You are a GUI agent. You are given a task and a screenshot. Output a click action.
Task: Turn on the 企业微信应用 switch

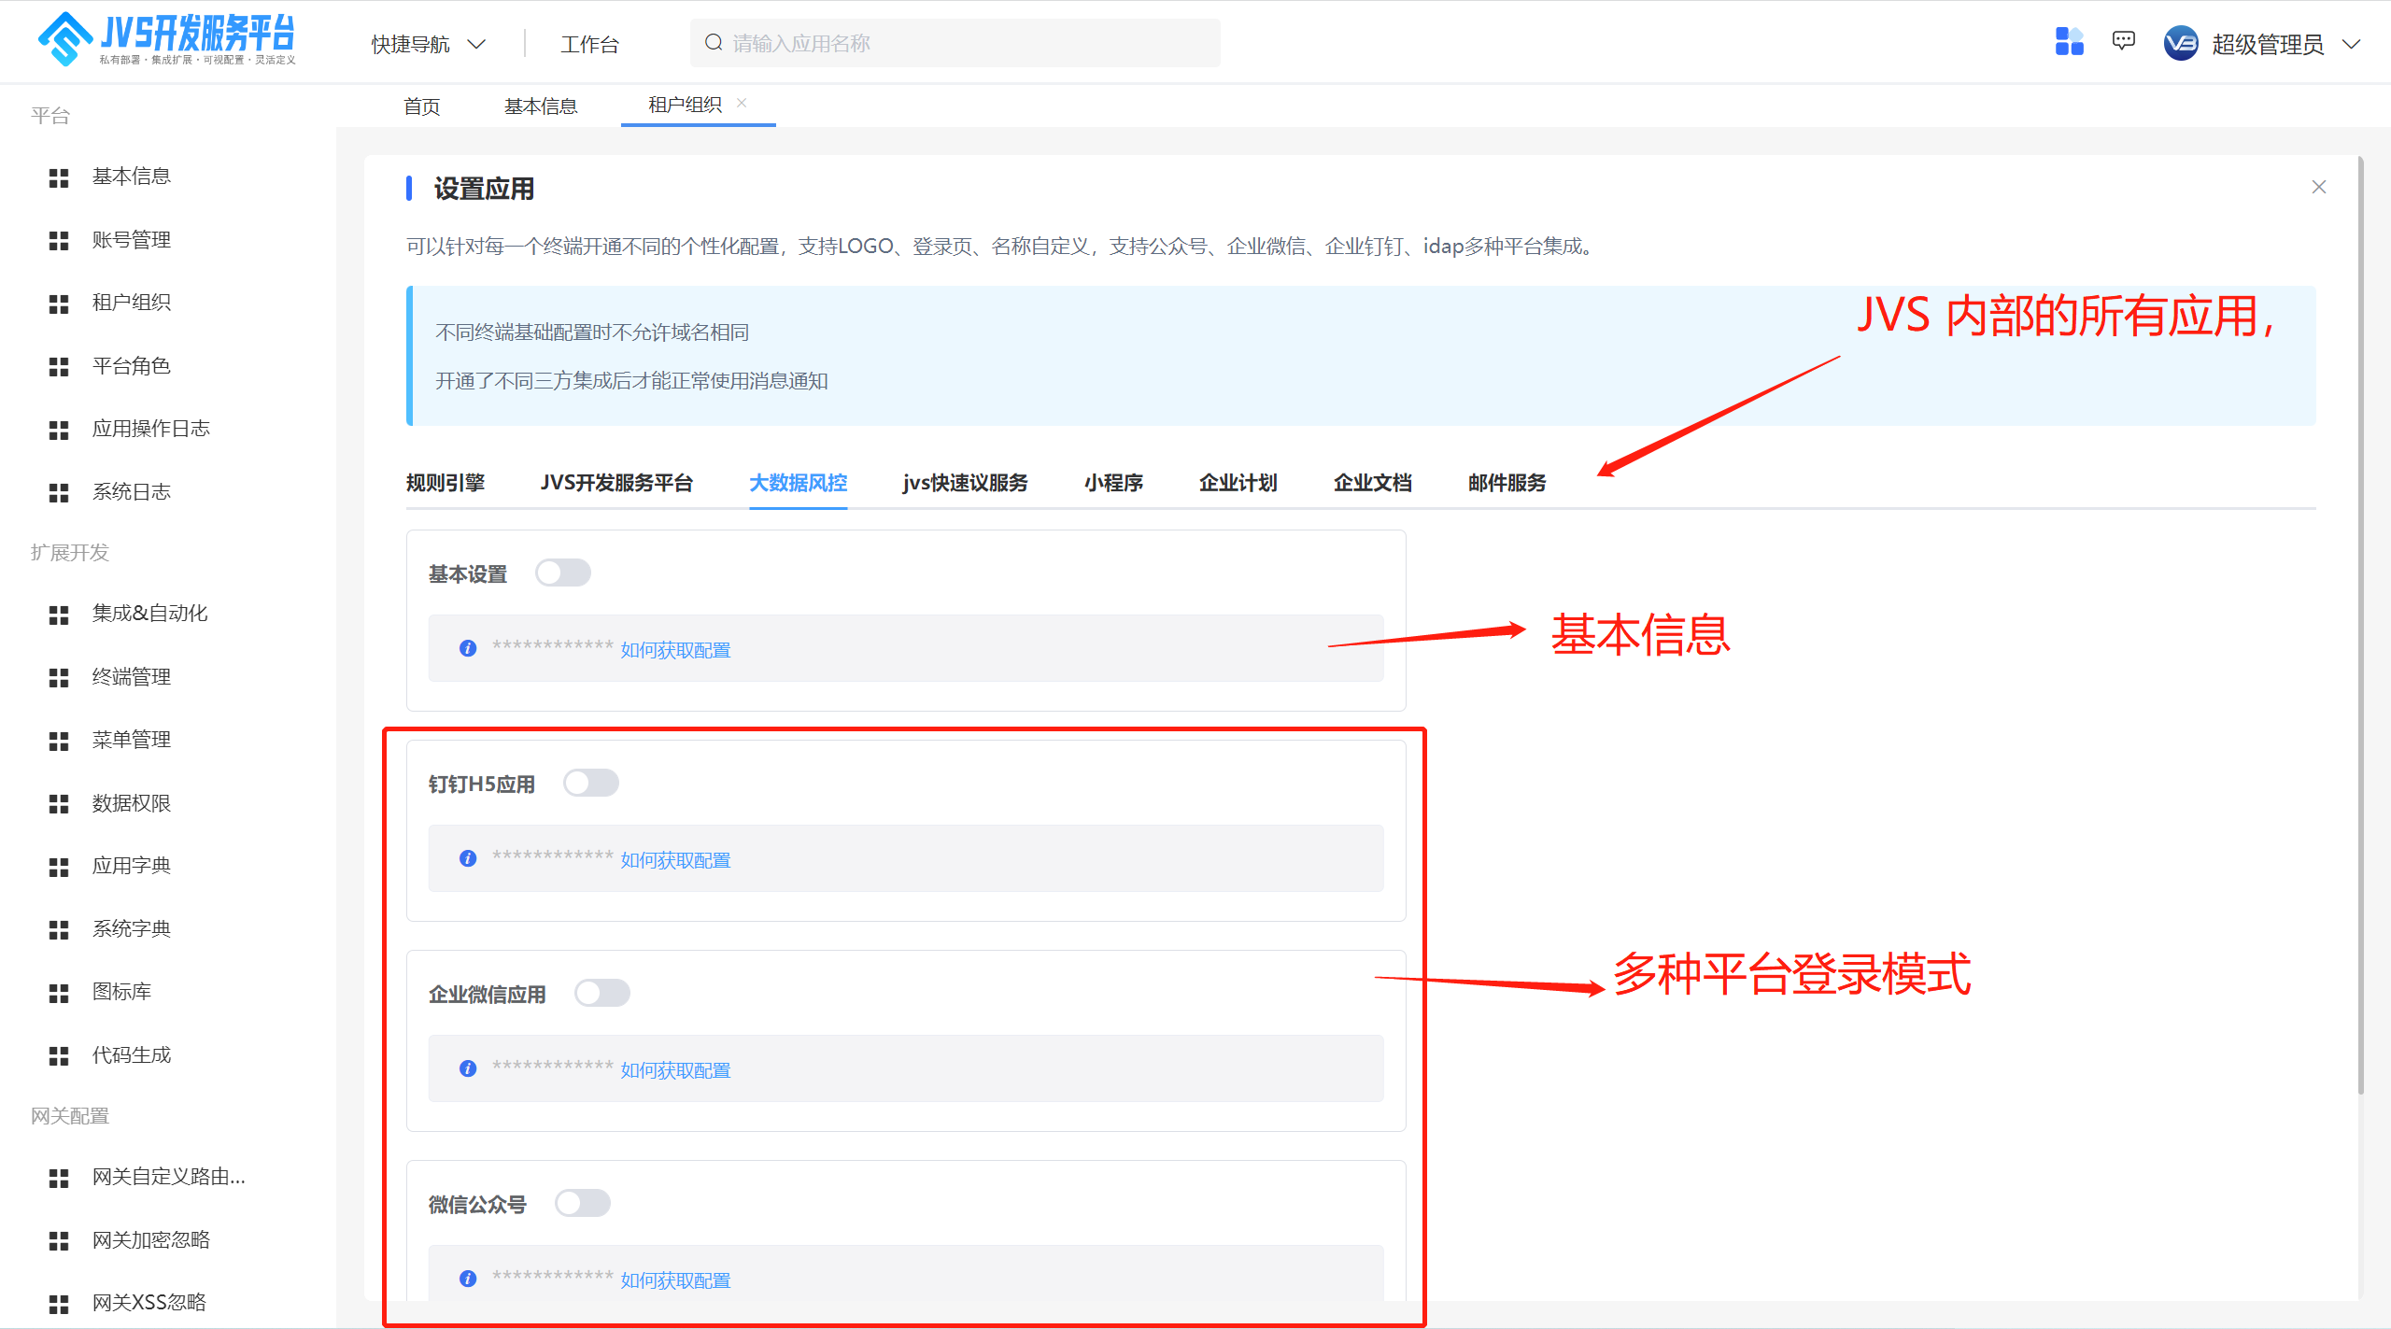[x=602, y=993]
